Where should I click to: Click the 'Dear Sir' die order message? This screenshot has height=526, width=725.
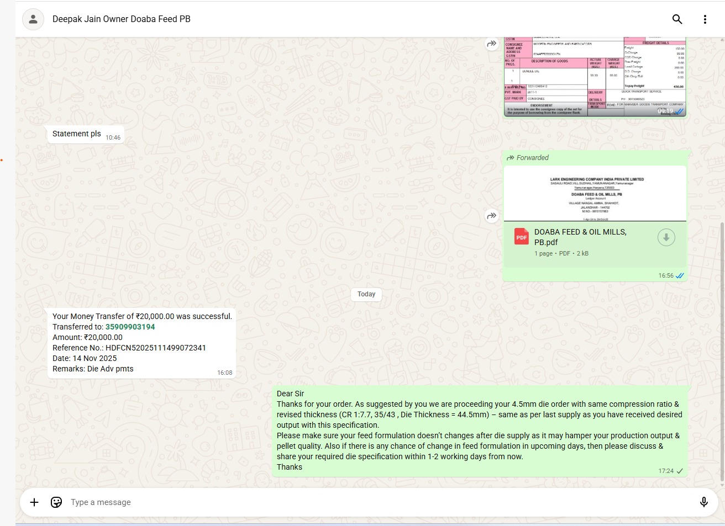tap(479, 431)
